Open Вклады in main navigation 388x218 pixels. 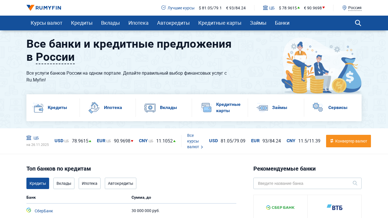(x=110, y=23)
